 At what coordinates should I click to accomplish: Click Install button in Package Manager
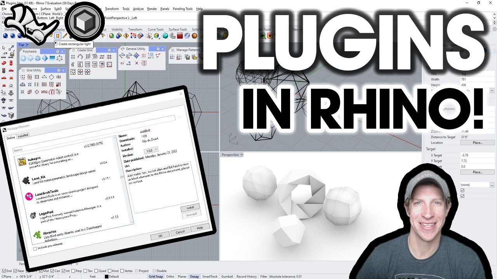[x=190, y=207]
